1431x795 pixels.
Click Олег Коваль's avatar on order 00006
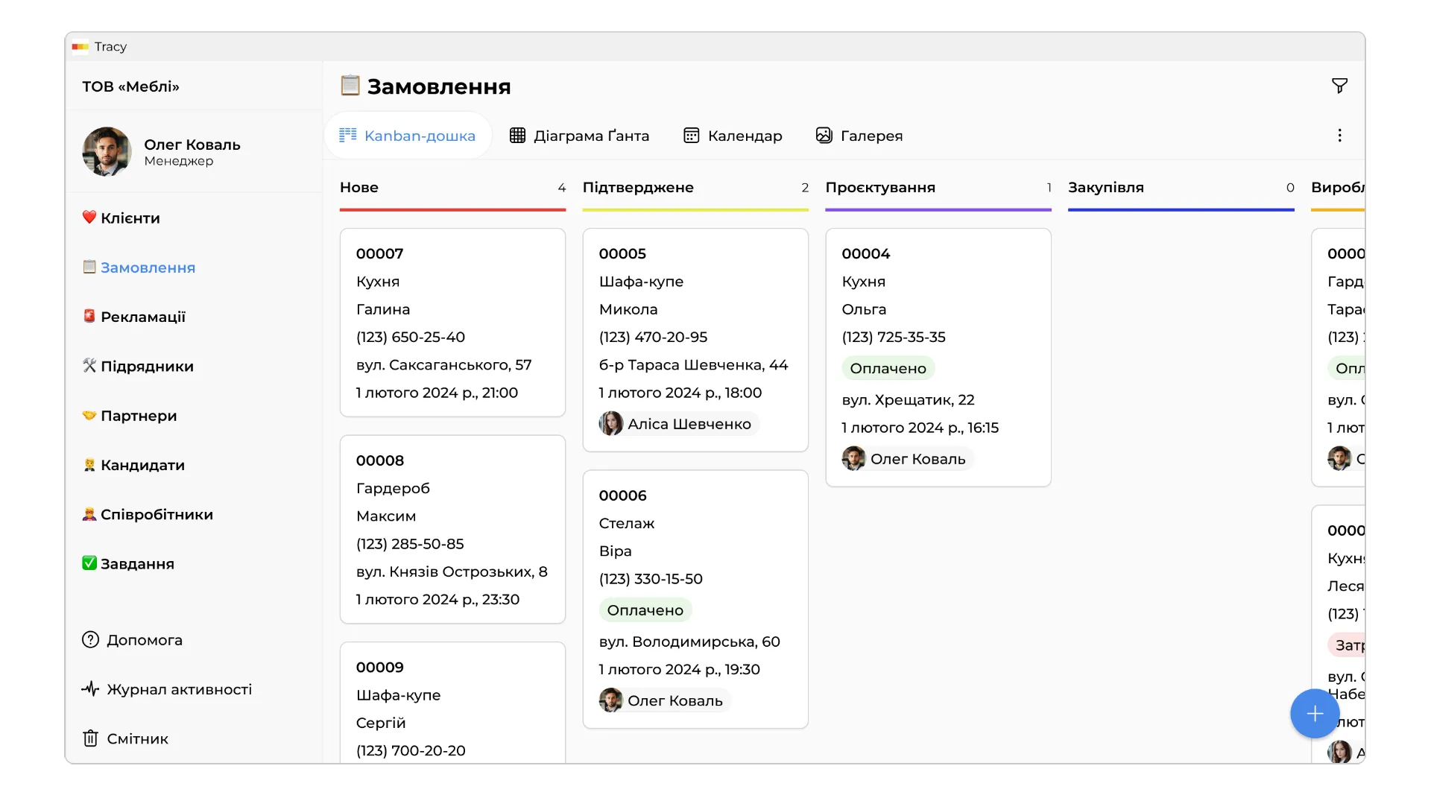point(611,700)
